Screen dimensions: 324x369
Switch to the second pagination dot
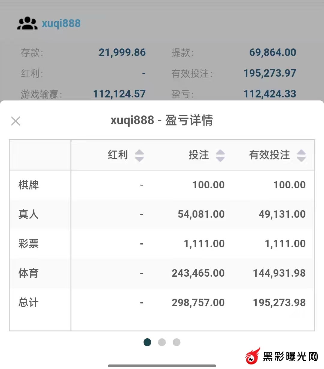162,342
